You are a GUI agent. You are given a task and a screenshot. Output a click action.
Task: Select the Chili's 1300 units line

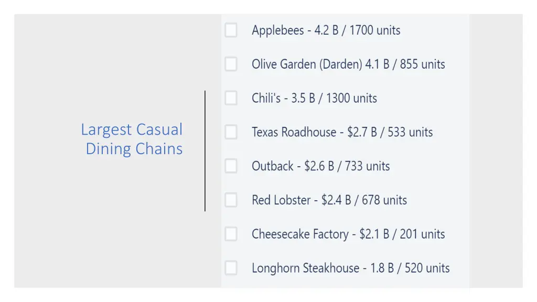315,98
